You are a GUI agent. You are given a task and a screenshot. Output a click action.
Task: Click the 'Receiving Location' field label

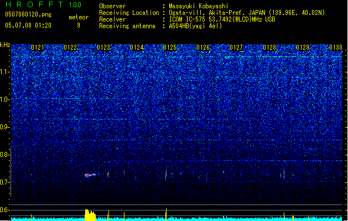[129, 13]
